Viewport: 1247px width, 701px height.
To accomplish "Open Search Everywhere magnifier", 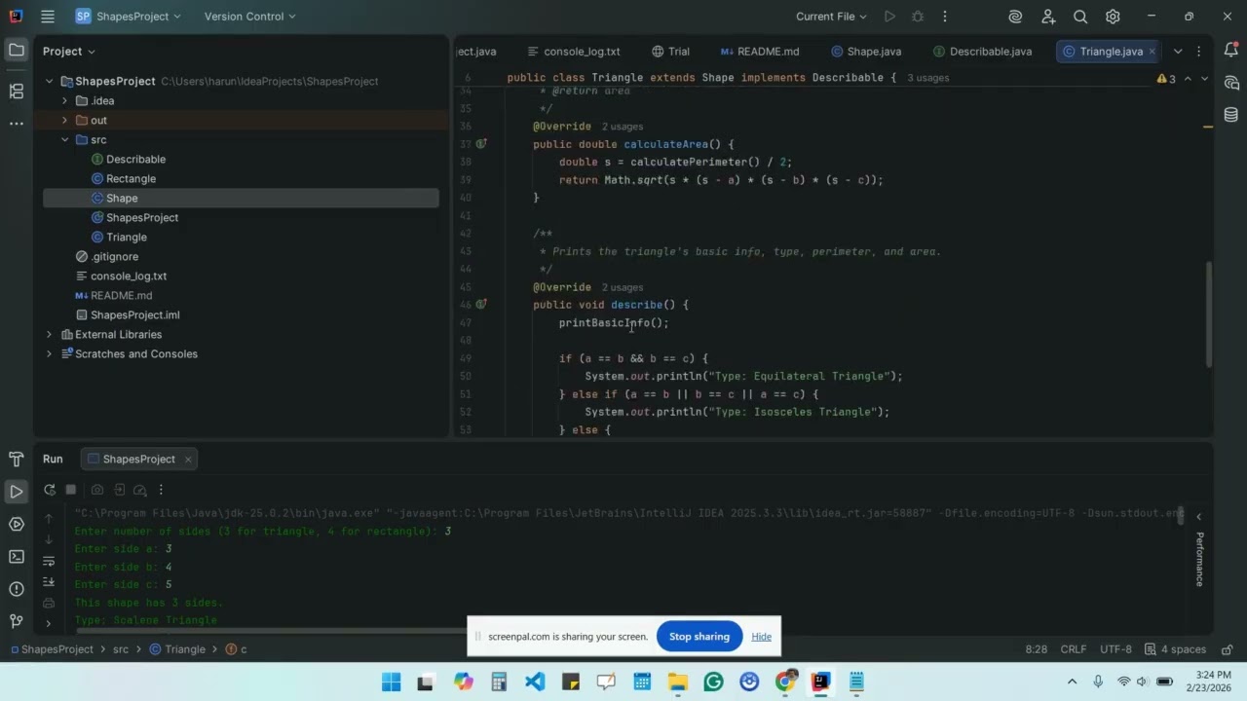I will (1080, 17).
